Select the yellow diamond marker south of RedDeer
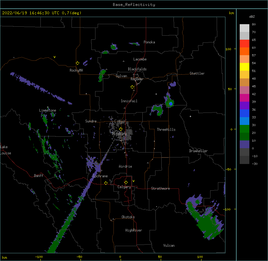This screenshot has height=261, width=268. [x=132, y=87]
